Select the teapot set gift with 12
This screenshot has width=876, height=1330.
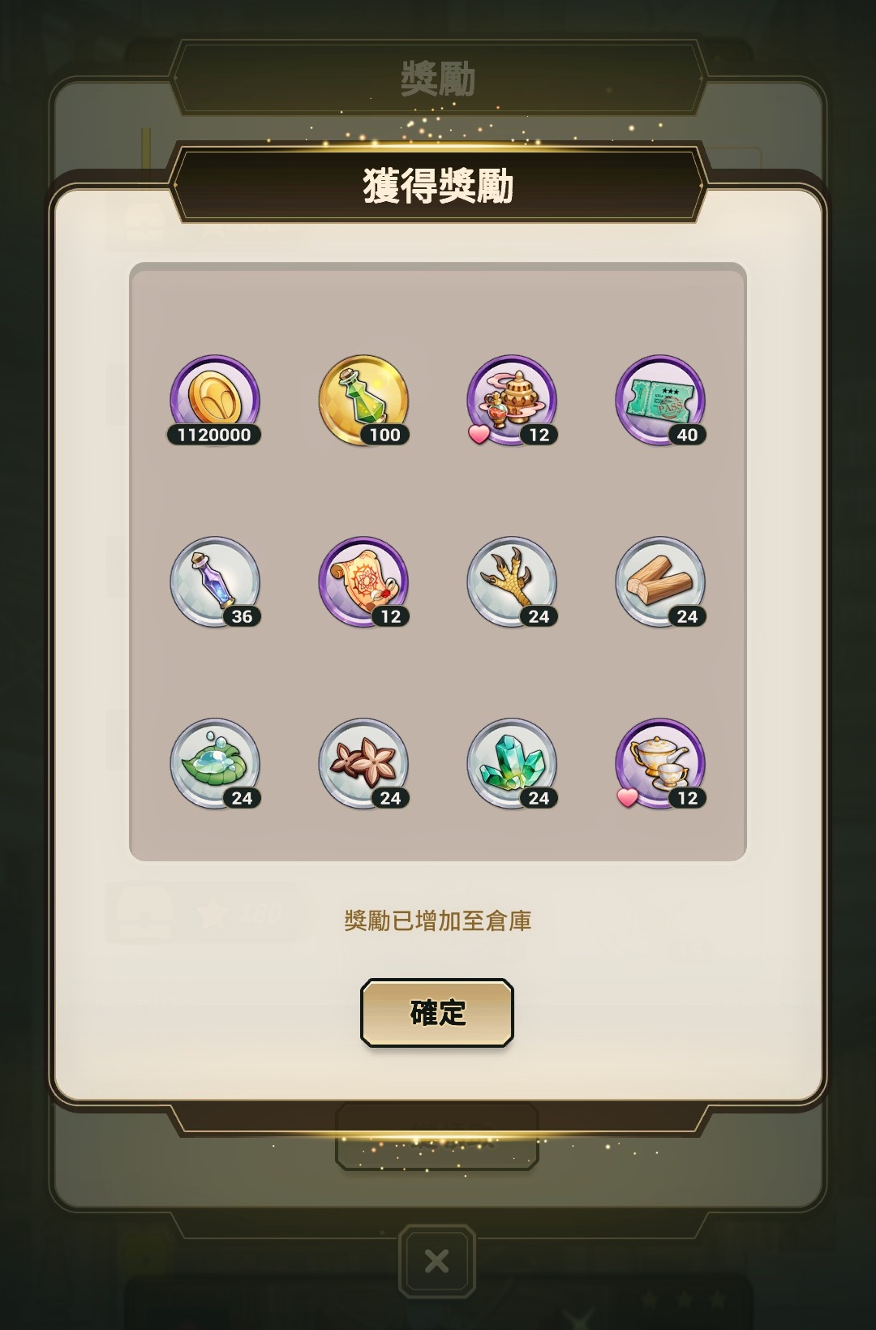(x=660, y=764)
